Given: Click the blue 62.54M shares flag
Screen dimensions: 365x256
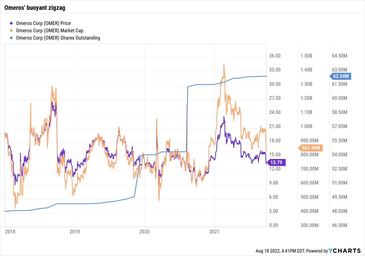Looking at the screenshot, I should tap(341, 76).
